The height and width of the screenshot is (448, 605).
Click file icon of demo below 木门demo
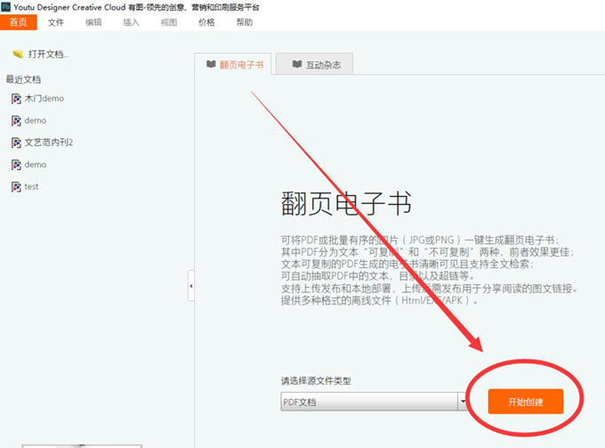pos(16,121)
